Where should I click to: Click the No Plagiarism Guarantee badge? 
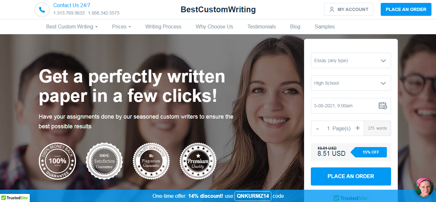151,161
